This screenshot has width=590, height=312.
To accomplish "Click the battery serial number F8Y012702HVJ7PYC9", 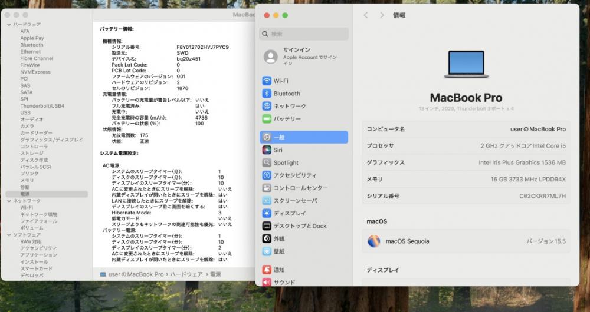I will click(x=202, y=47).
